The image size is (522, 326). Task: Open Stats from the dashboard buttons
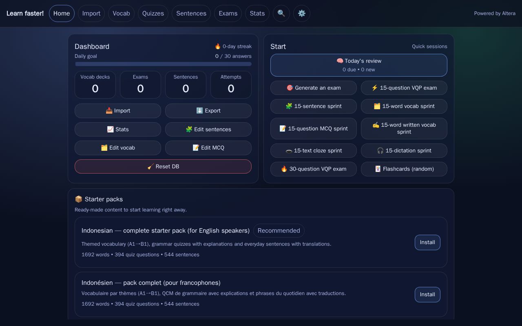click(118, 130)
